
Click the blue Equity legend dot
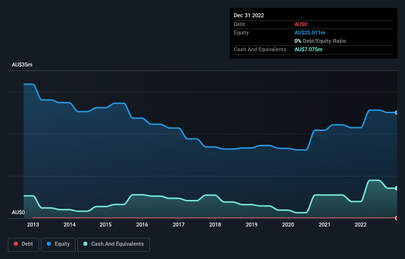pos(49,244)
